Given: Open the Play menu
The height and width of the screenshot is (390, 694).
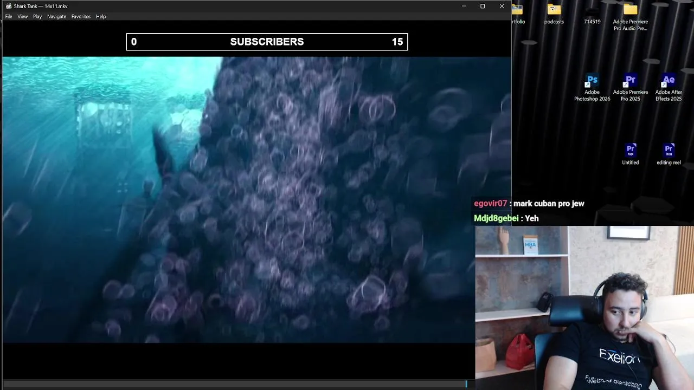Looking at the screenshot, I should coord(37,17).
